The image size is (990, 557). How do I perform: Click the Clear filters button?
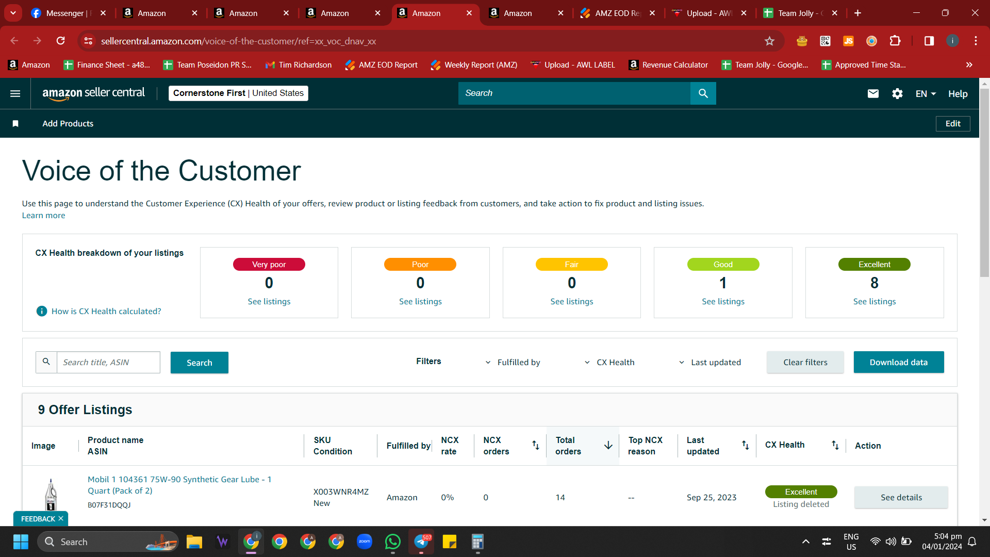click(x=805, y=362)
